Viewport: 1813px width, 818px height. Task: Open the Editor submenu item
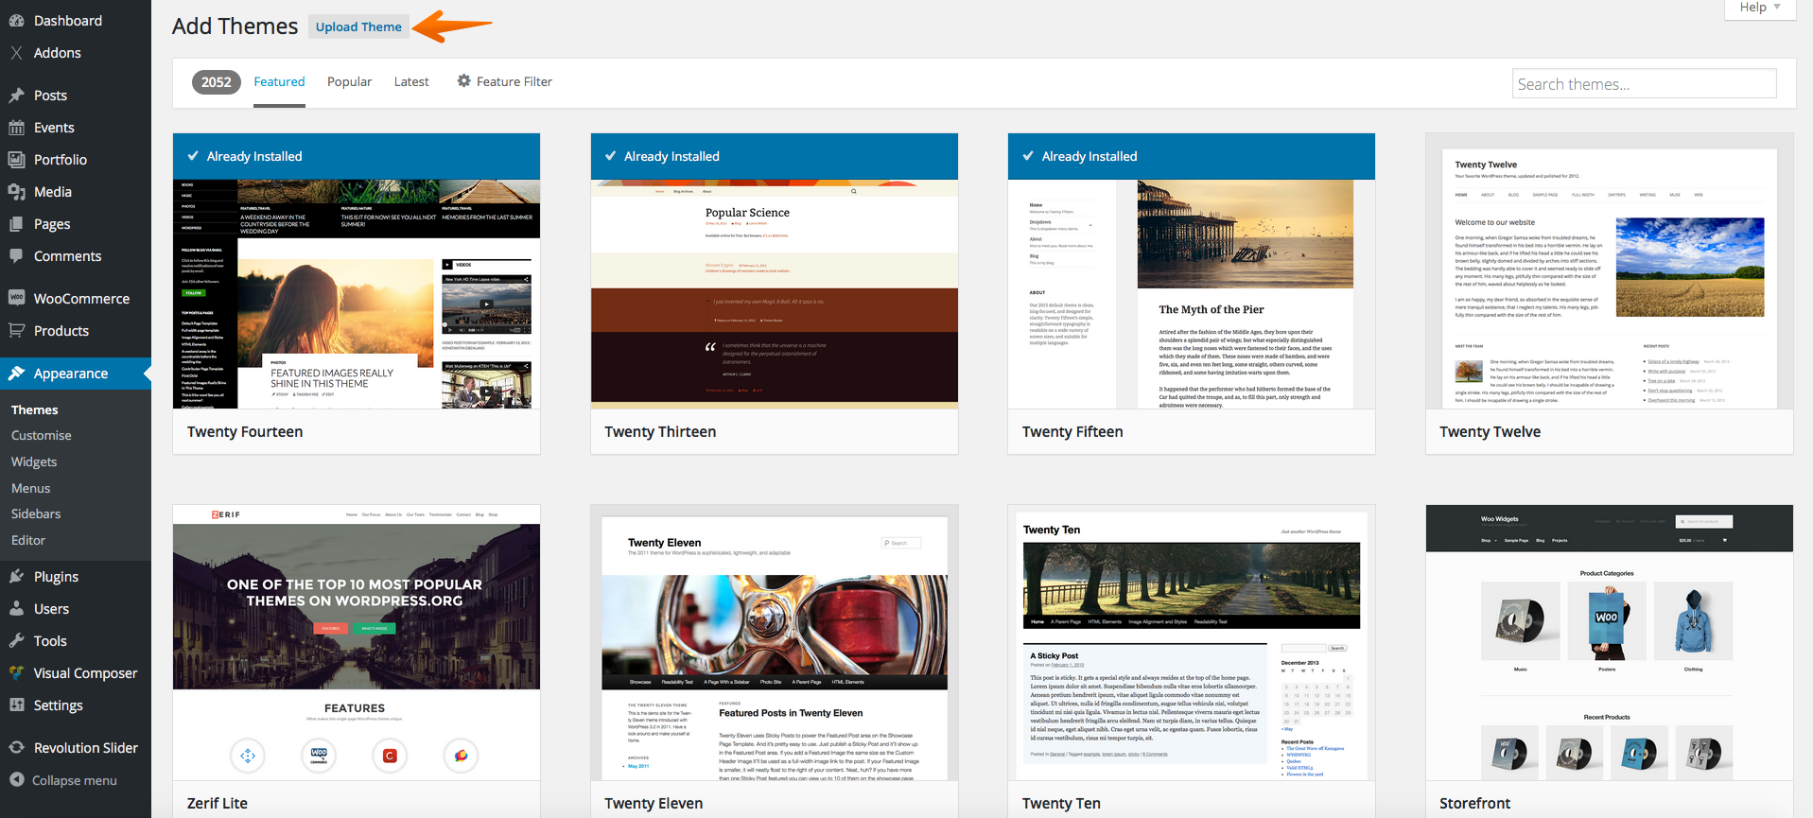[28, 541]
